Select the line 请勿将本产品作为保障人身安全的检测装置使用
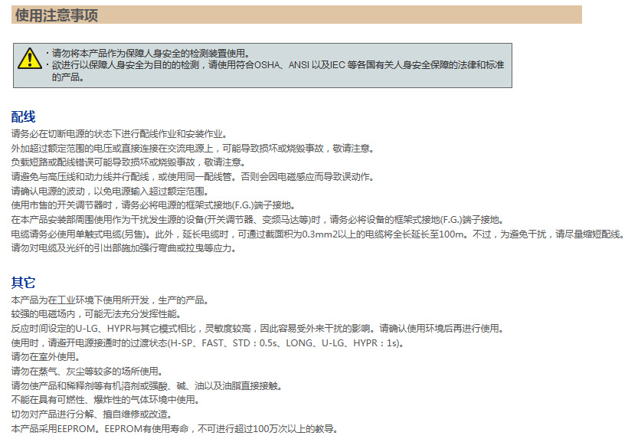This screenshot has width=628, height=439. (151, 54)
